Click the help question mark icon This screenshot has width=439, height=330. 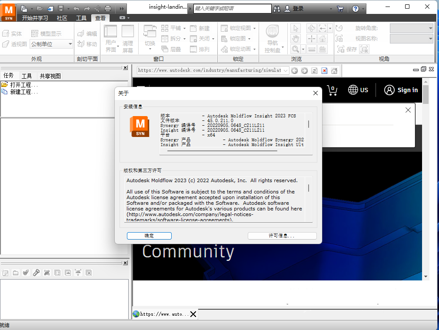tap(356, 9)
